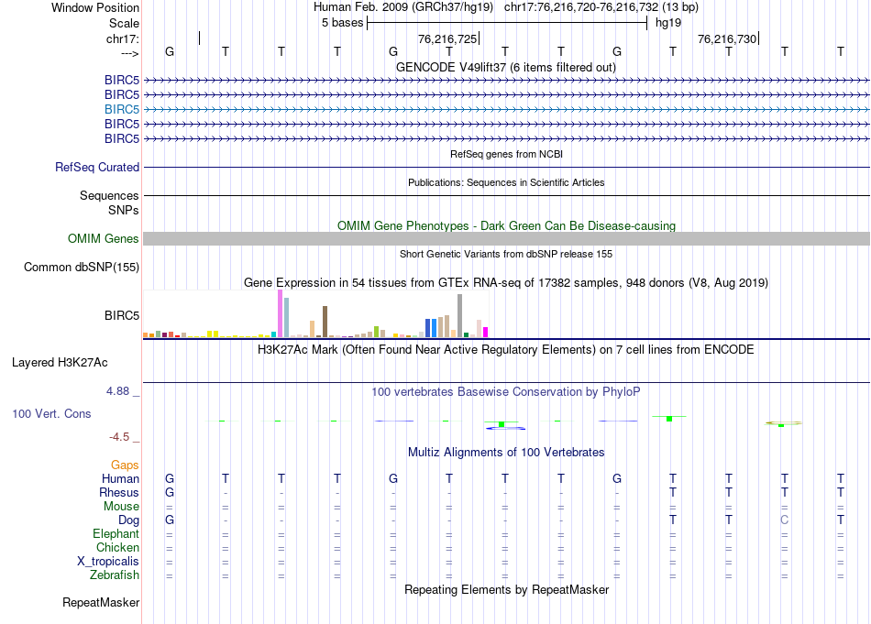Select the Mouse alignment row label

point(122,507)
